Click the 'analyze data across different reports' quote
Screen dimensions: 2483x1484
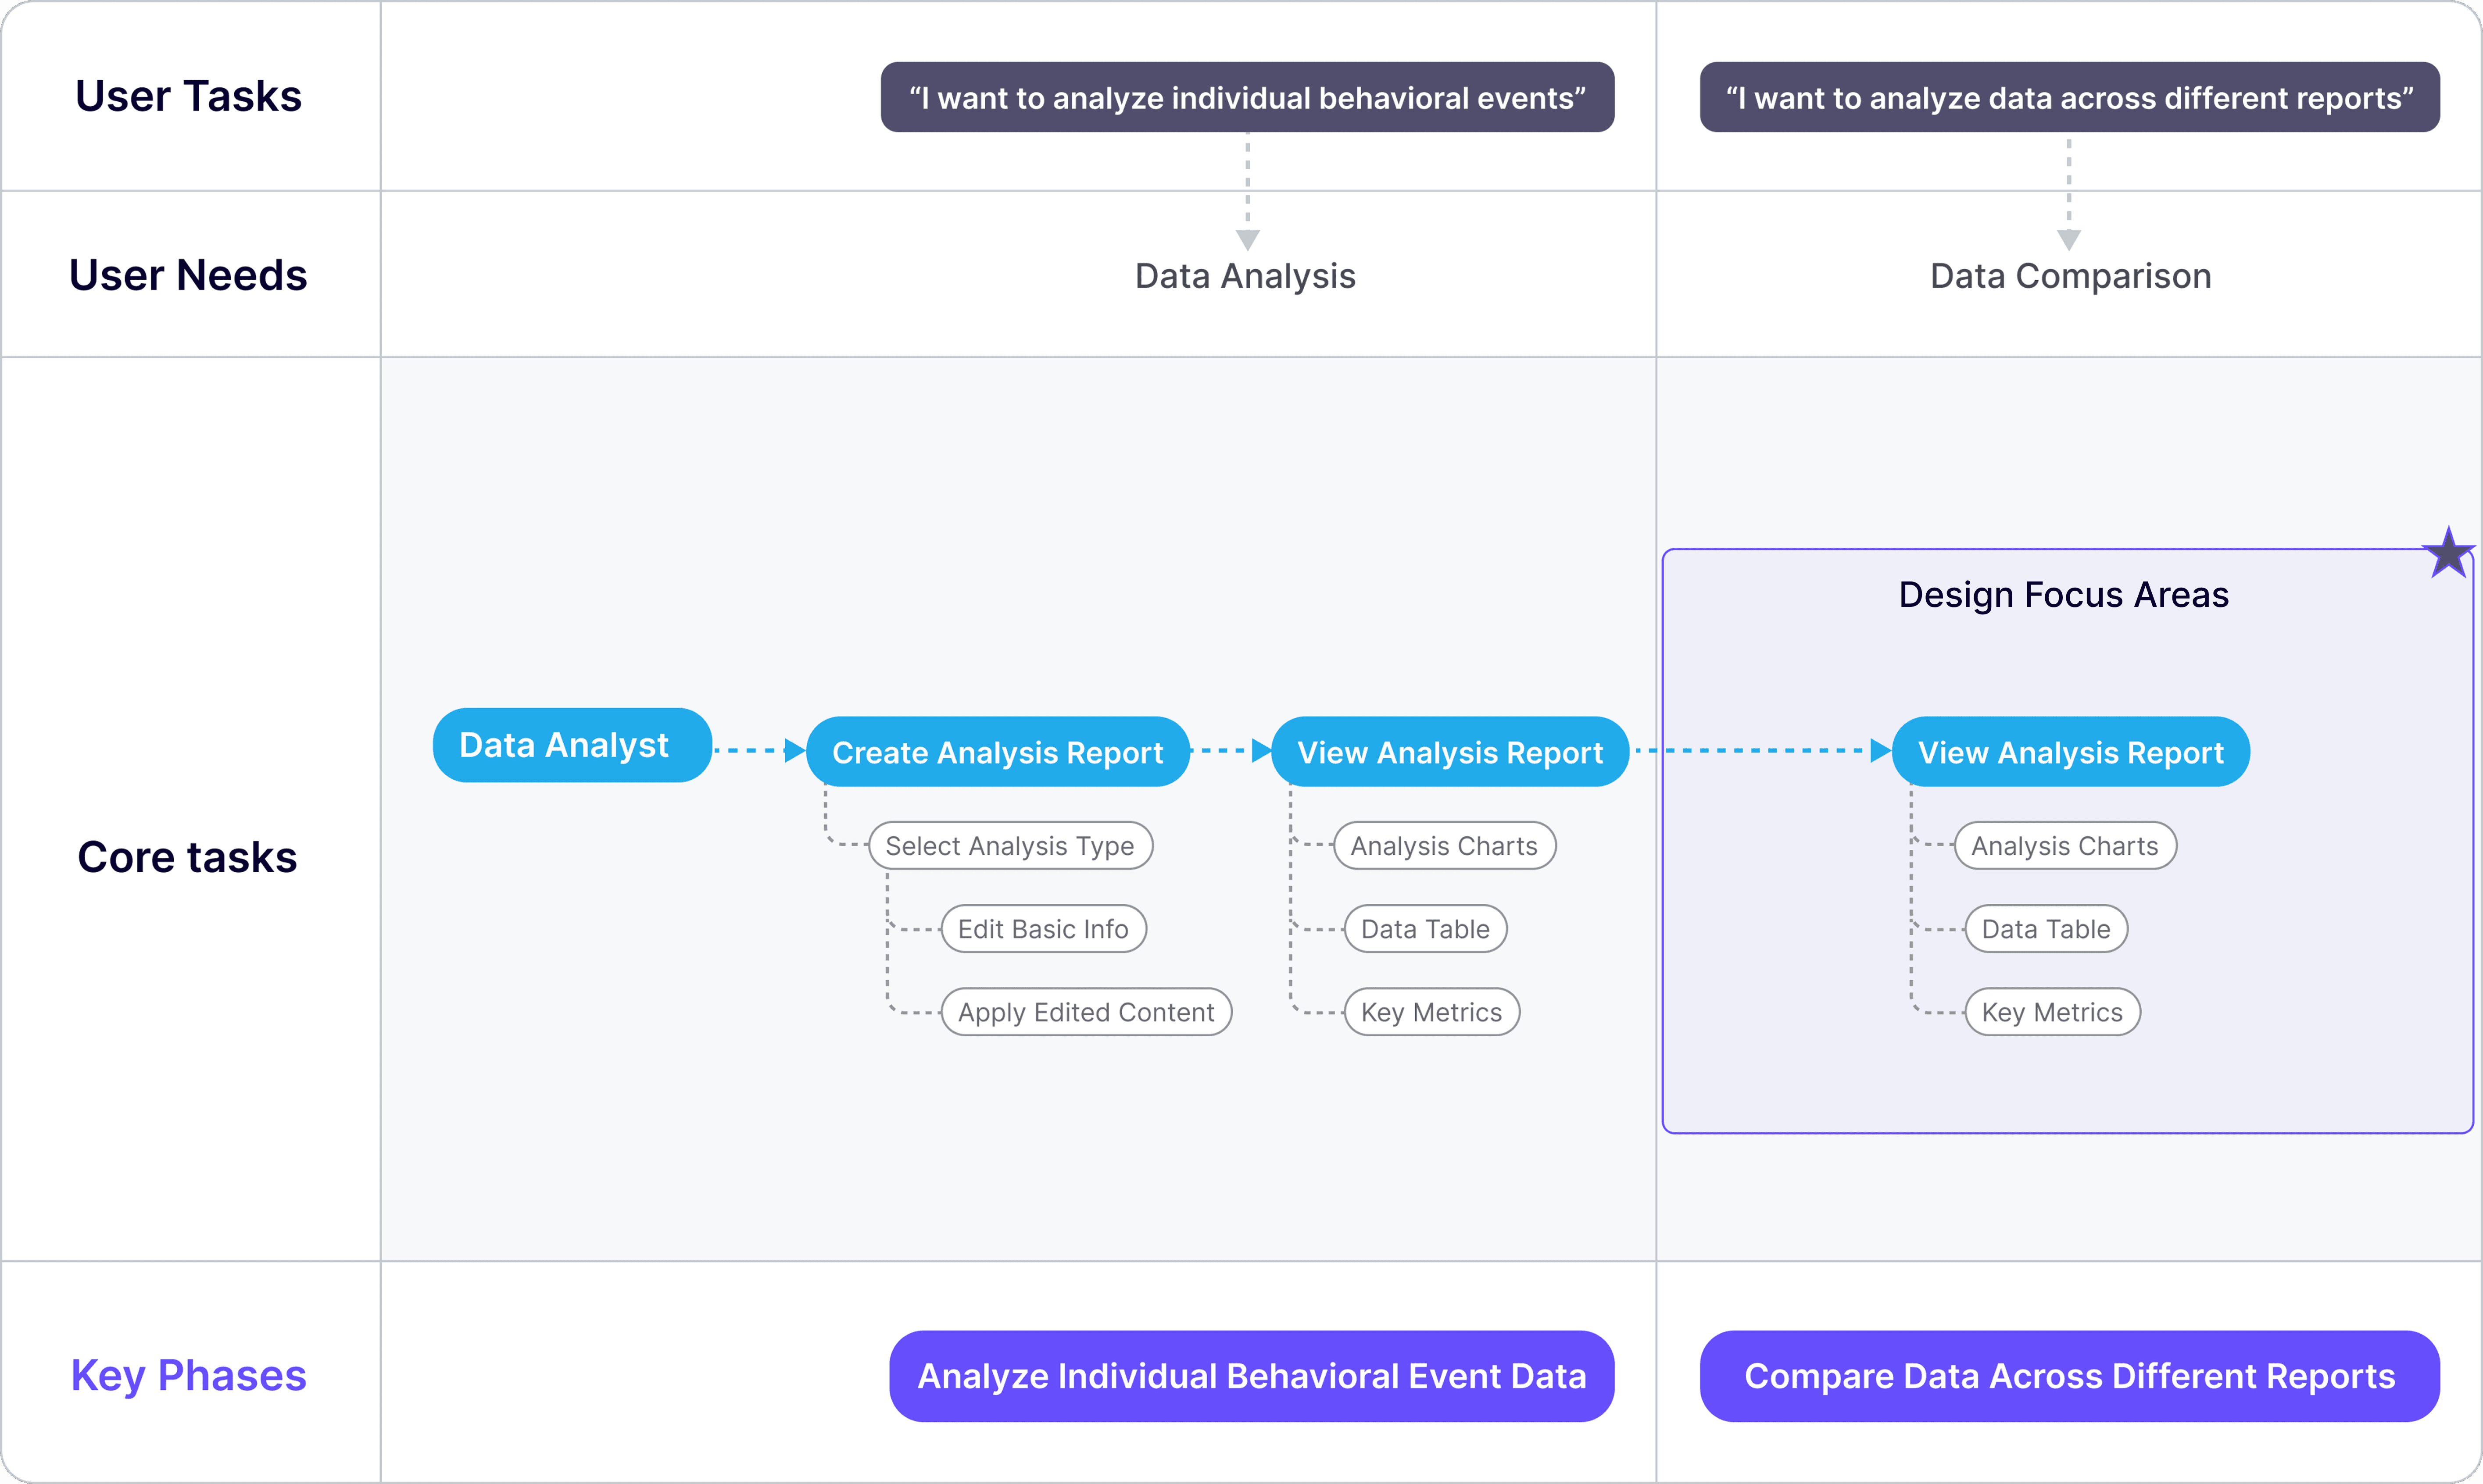coord(2069,97)
